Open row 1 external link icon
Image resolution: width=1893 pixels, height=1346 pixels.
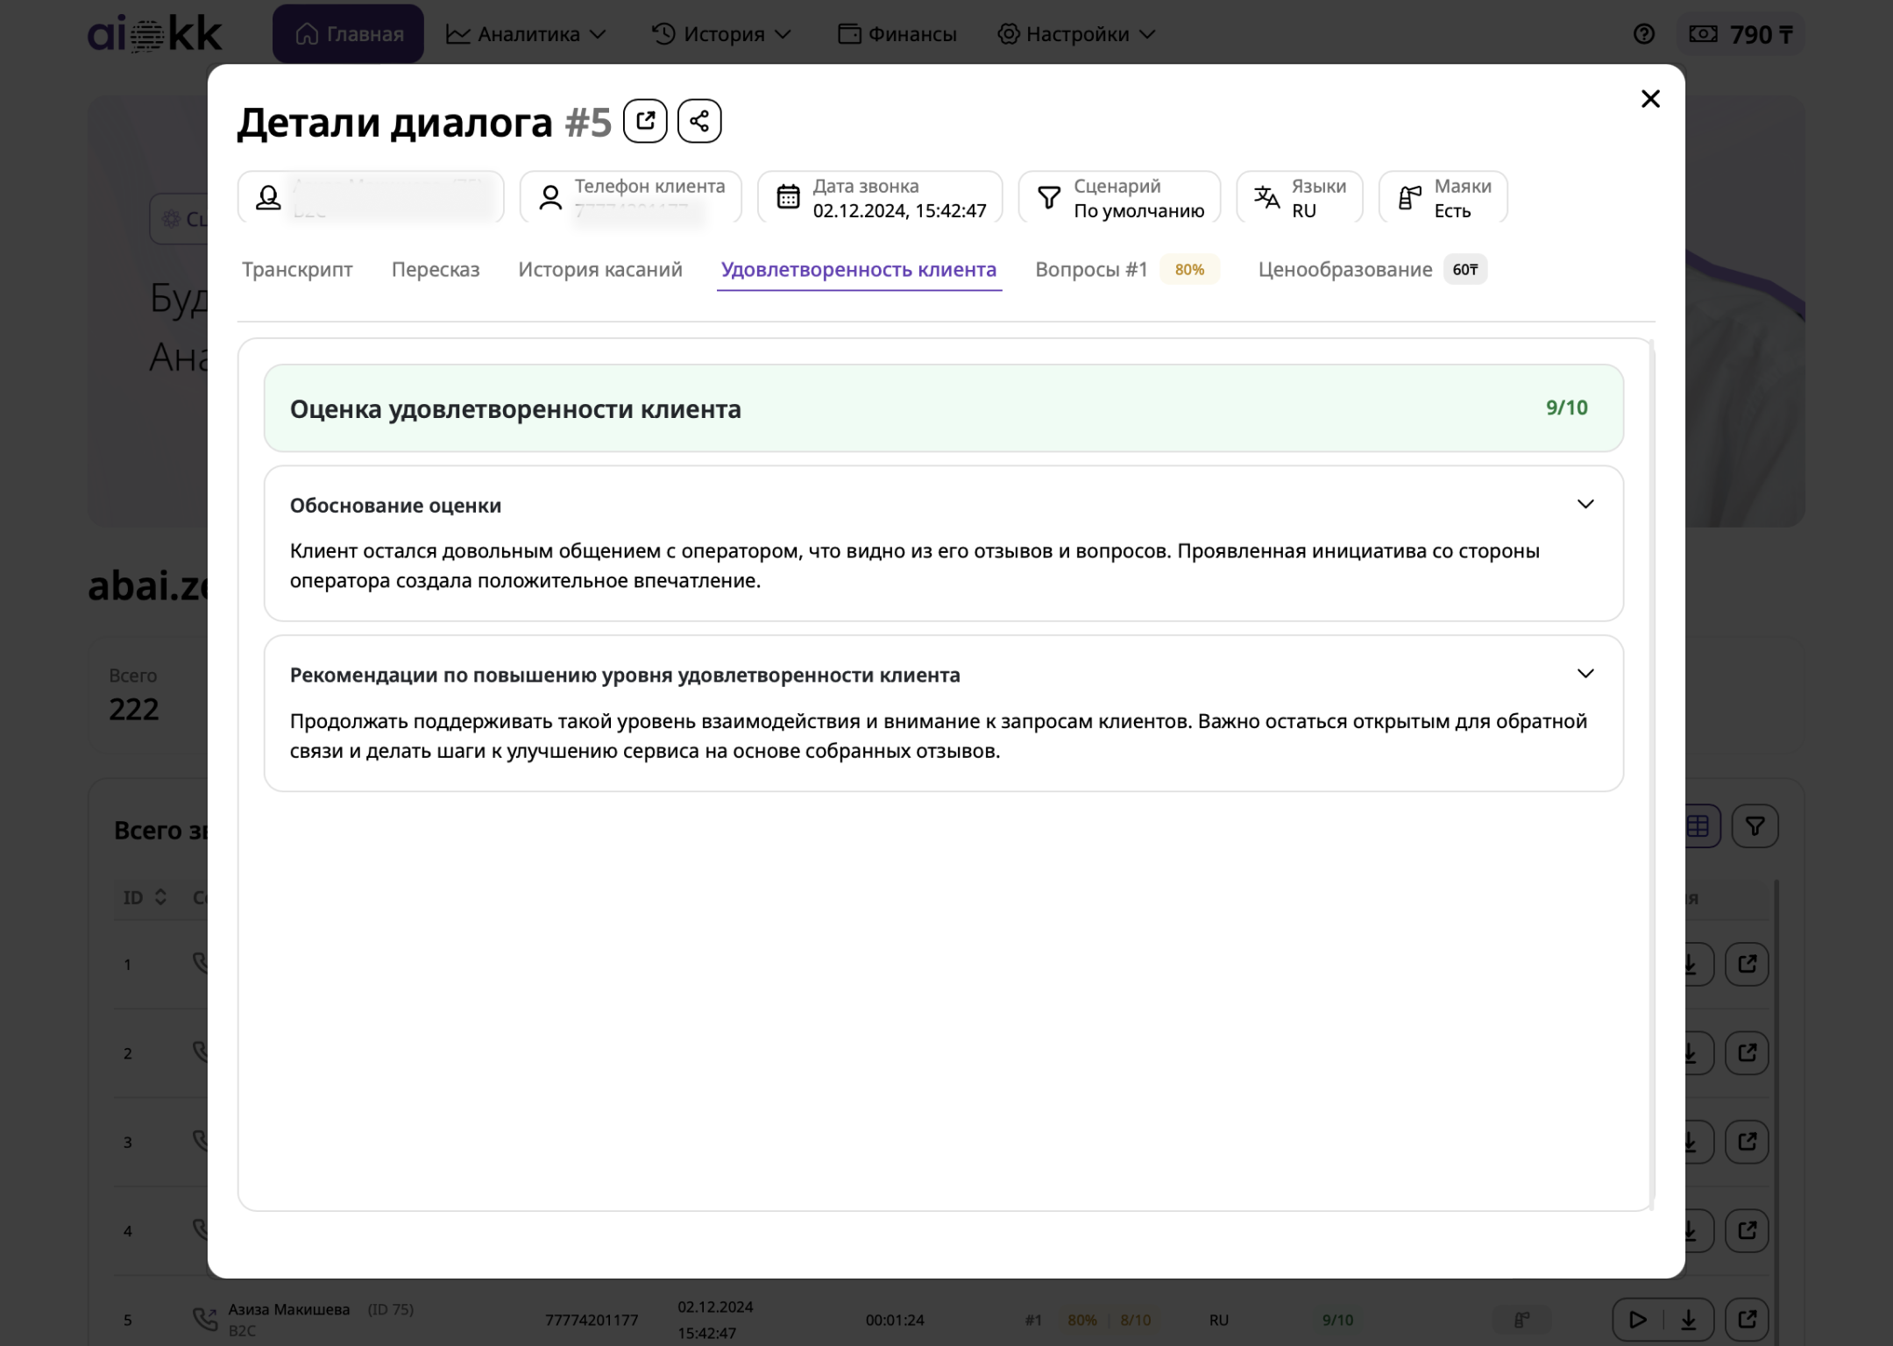tap(1747, 965)
